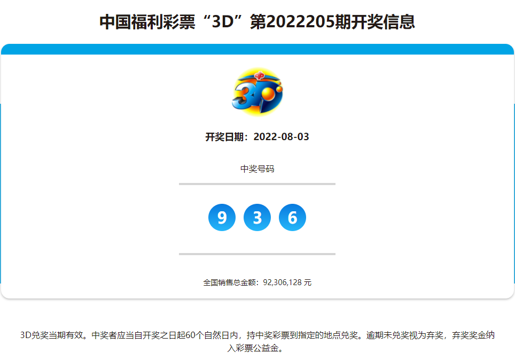
Task: Click the gray divider below the number balls
Action: click(257, 254)
